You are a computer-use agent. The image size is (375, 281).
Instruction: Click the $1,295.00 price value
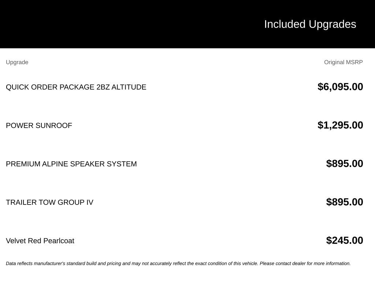[340, 125]
